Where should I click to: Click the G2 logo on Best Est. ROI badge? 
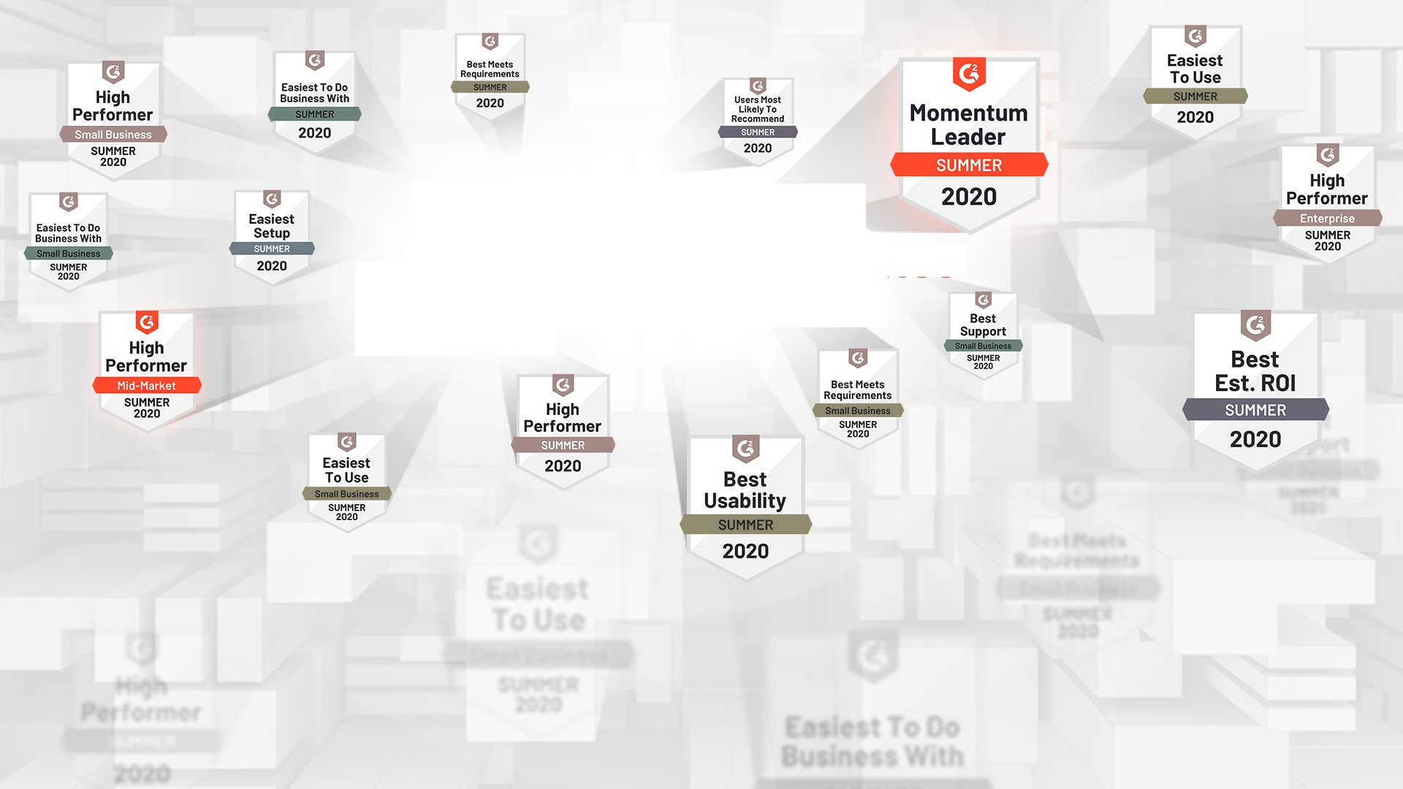coord(1263,327)
